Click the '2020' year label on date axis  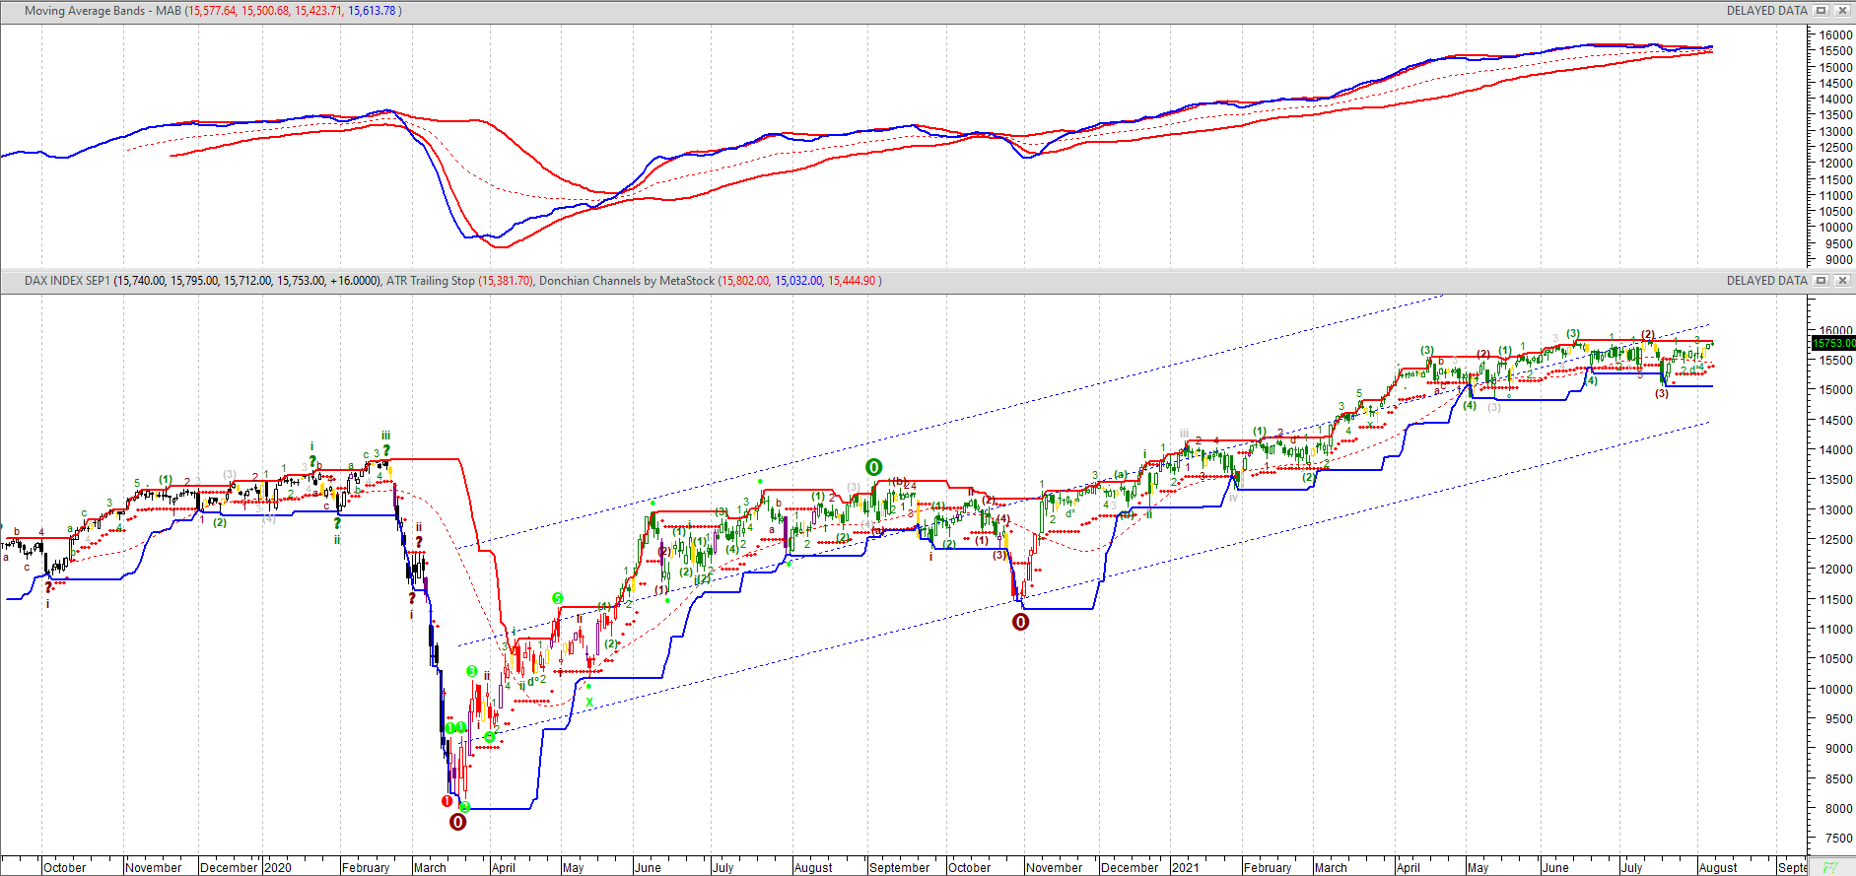[278, 868]
